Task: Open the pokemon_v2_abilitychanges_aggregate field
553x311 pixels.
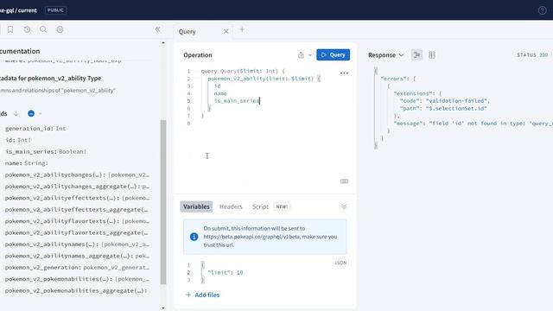Action: 77,187
